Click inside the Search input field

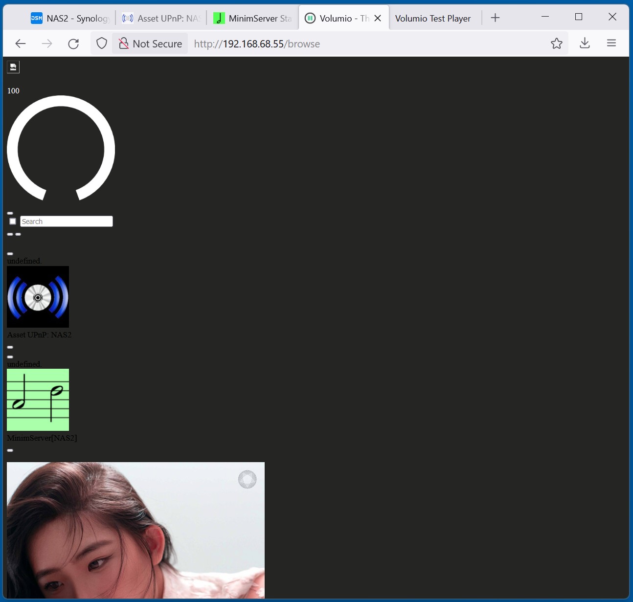[x=67, y=222]
